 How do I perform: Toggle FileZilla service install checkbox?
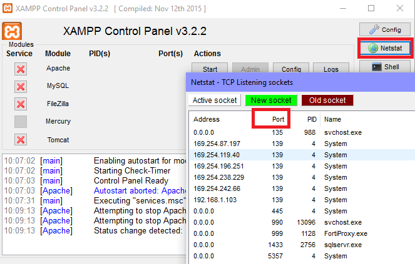pos(21,104)
